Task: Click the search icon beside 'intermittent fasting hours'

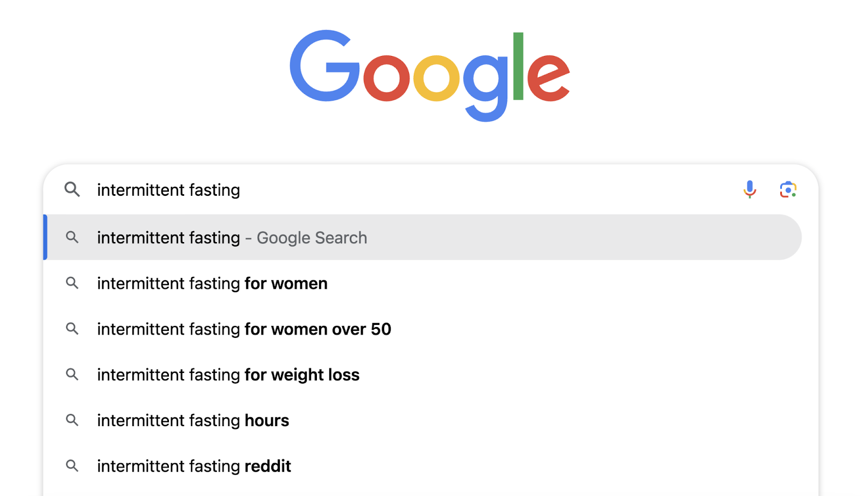Action: (x=72, y=420)
